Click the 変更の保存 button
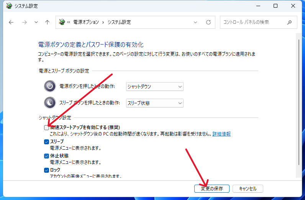 [212, 188]
